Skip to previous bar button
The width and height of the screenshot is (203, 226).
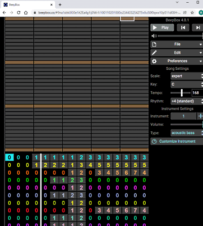[x=183, y=27]
